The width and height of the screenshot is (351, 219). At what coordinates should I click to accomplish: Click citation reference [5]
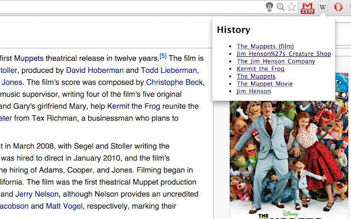[163, 56]
